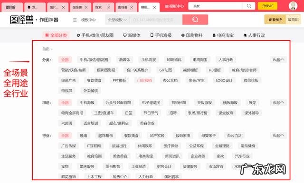The height and width of the screenshot is (183, 304).
Task: Select 全部 in the 用途 row
Action: tap(65, 102)
